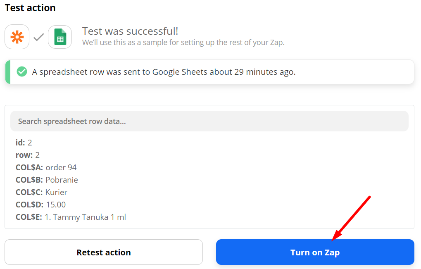This screenshot has width=421, height=269.
Task: Click the gray checkmark between app icons
Action: tap(38, 37)
